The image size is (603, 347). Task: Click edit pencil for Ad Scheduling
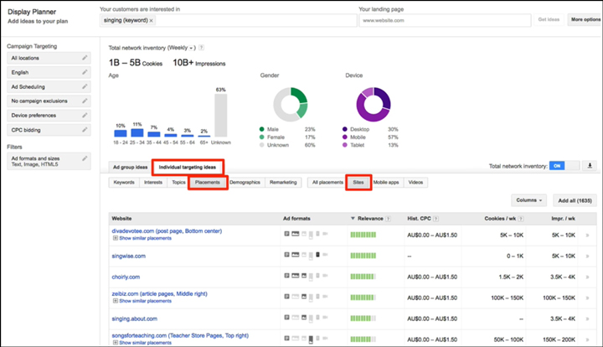85,86
